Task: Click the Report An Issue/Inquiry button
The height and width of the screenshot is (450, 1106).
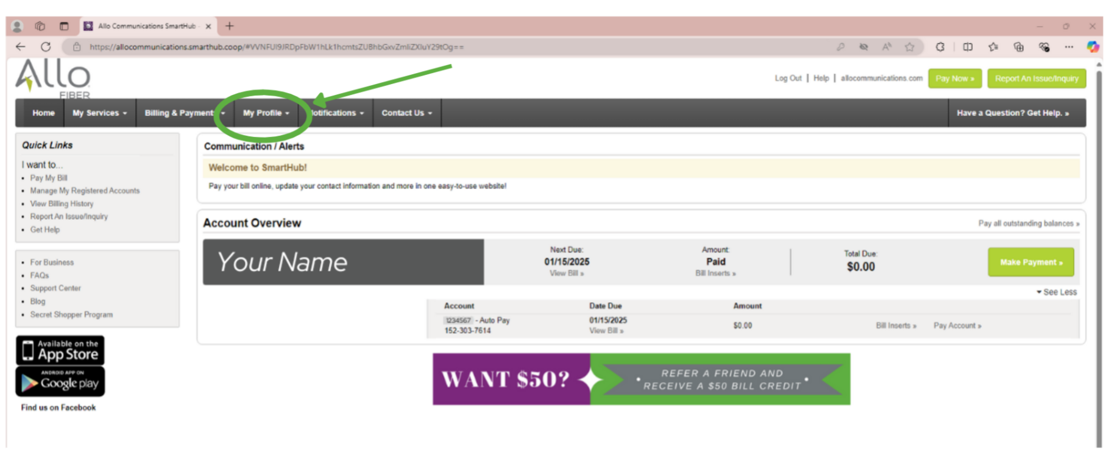Action: (1037, 79)
